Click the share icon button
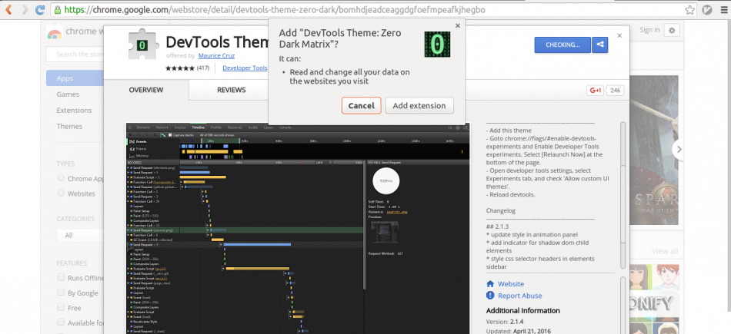The height and width of the screenshot is (334, 731). [600, 45]
